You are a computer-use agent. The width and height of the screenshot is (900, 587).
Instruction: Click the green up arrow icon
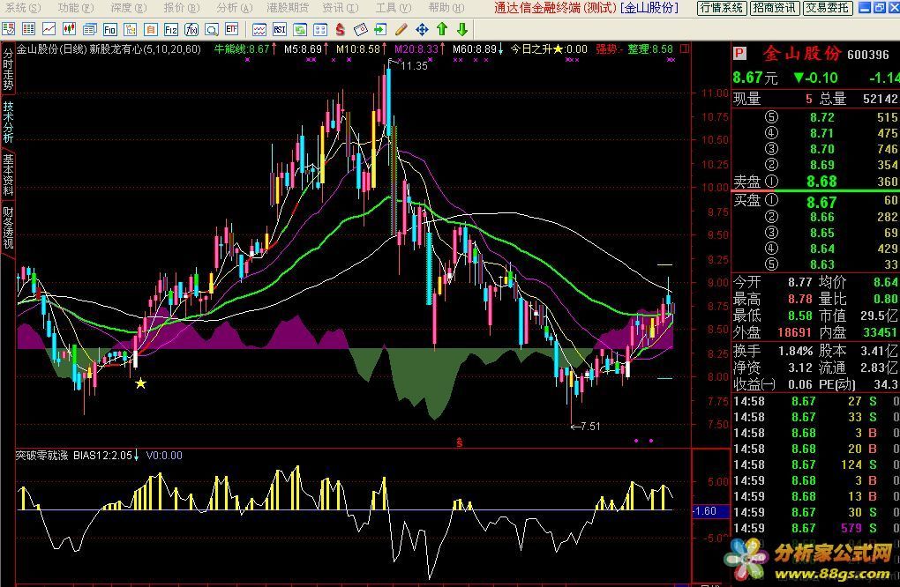[x=442, y=29]
